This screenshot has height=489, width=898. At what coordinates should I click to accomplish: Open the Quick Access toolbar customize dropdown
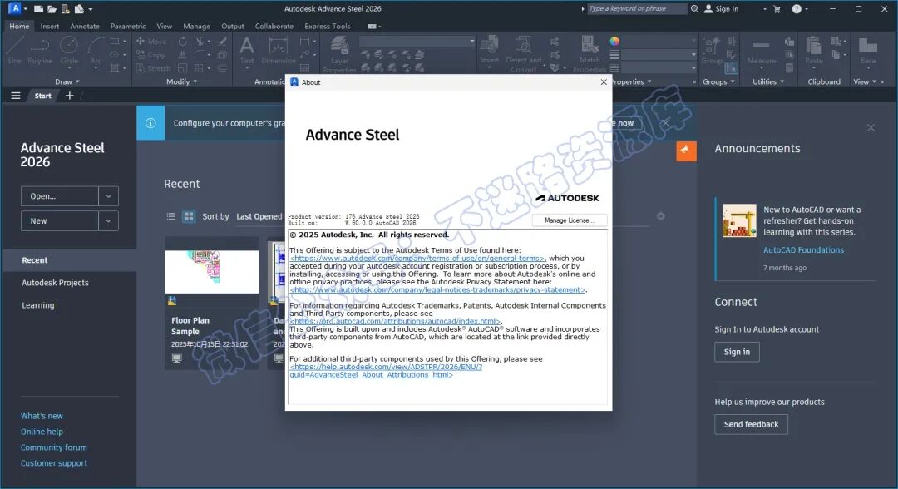tap(91, 8)
